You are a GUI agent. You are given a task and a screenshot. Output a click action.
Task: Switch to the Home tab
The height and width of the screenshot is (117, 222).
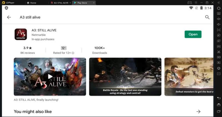pyautogui.click(x=32, y=3)
